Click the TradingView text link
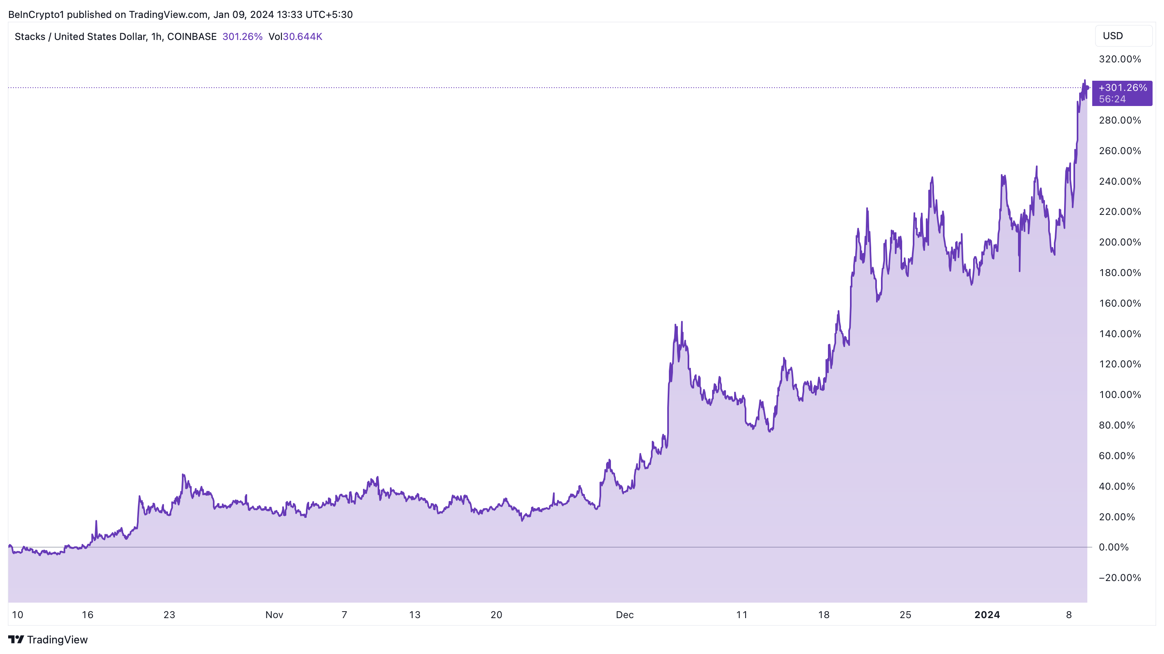Screen dimensions: 1164x654 (58, 640)
